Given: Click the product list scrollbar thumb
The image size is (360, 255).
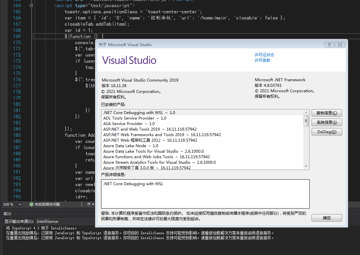Looking at the screenshot, I should coord(306,121).
